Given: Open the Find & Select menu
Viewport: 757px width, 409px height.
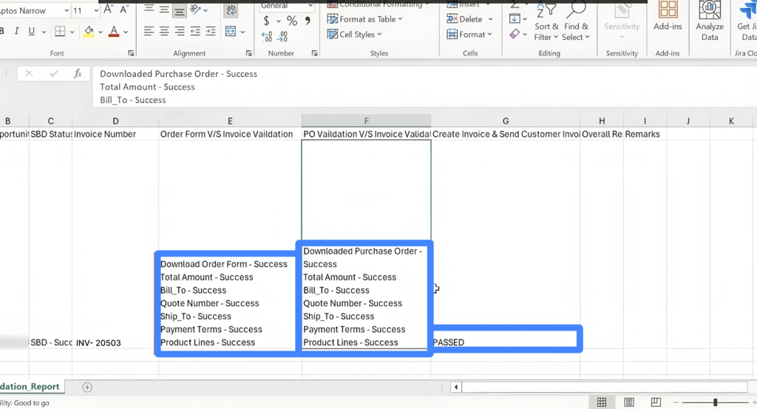Looking at the screenshot, I should [x=576, y=21].
